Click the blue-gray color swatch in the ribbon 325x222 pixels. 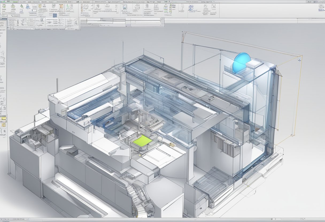tap(55, 15)
